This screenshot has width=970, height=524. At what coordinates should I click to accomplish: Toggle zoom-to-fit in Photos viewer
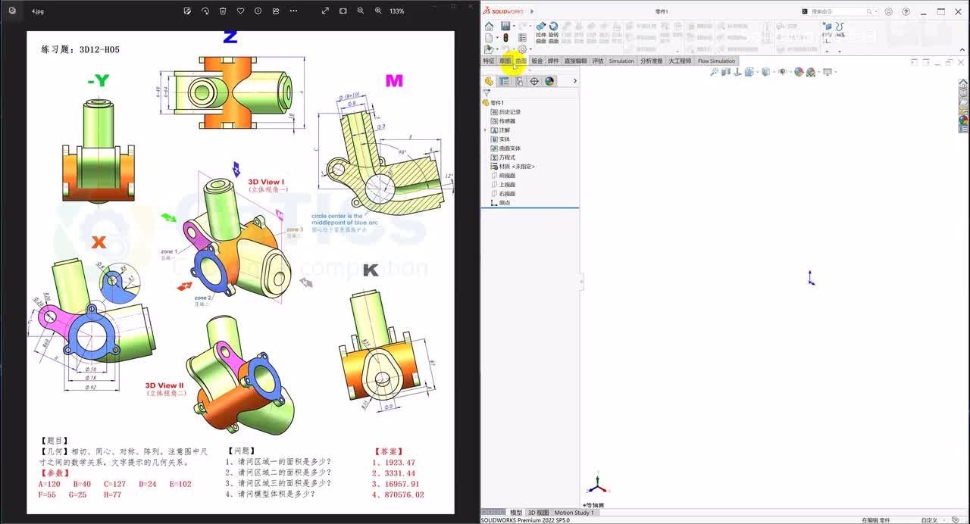(343, 11)
